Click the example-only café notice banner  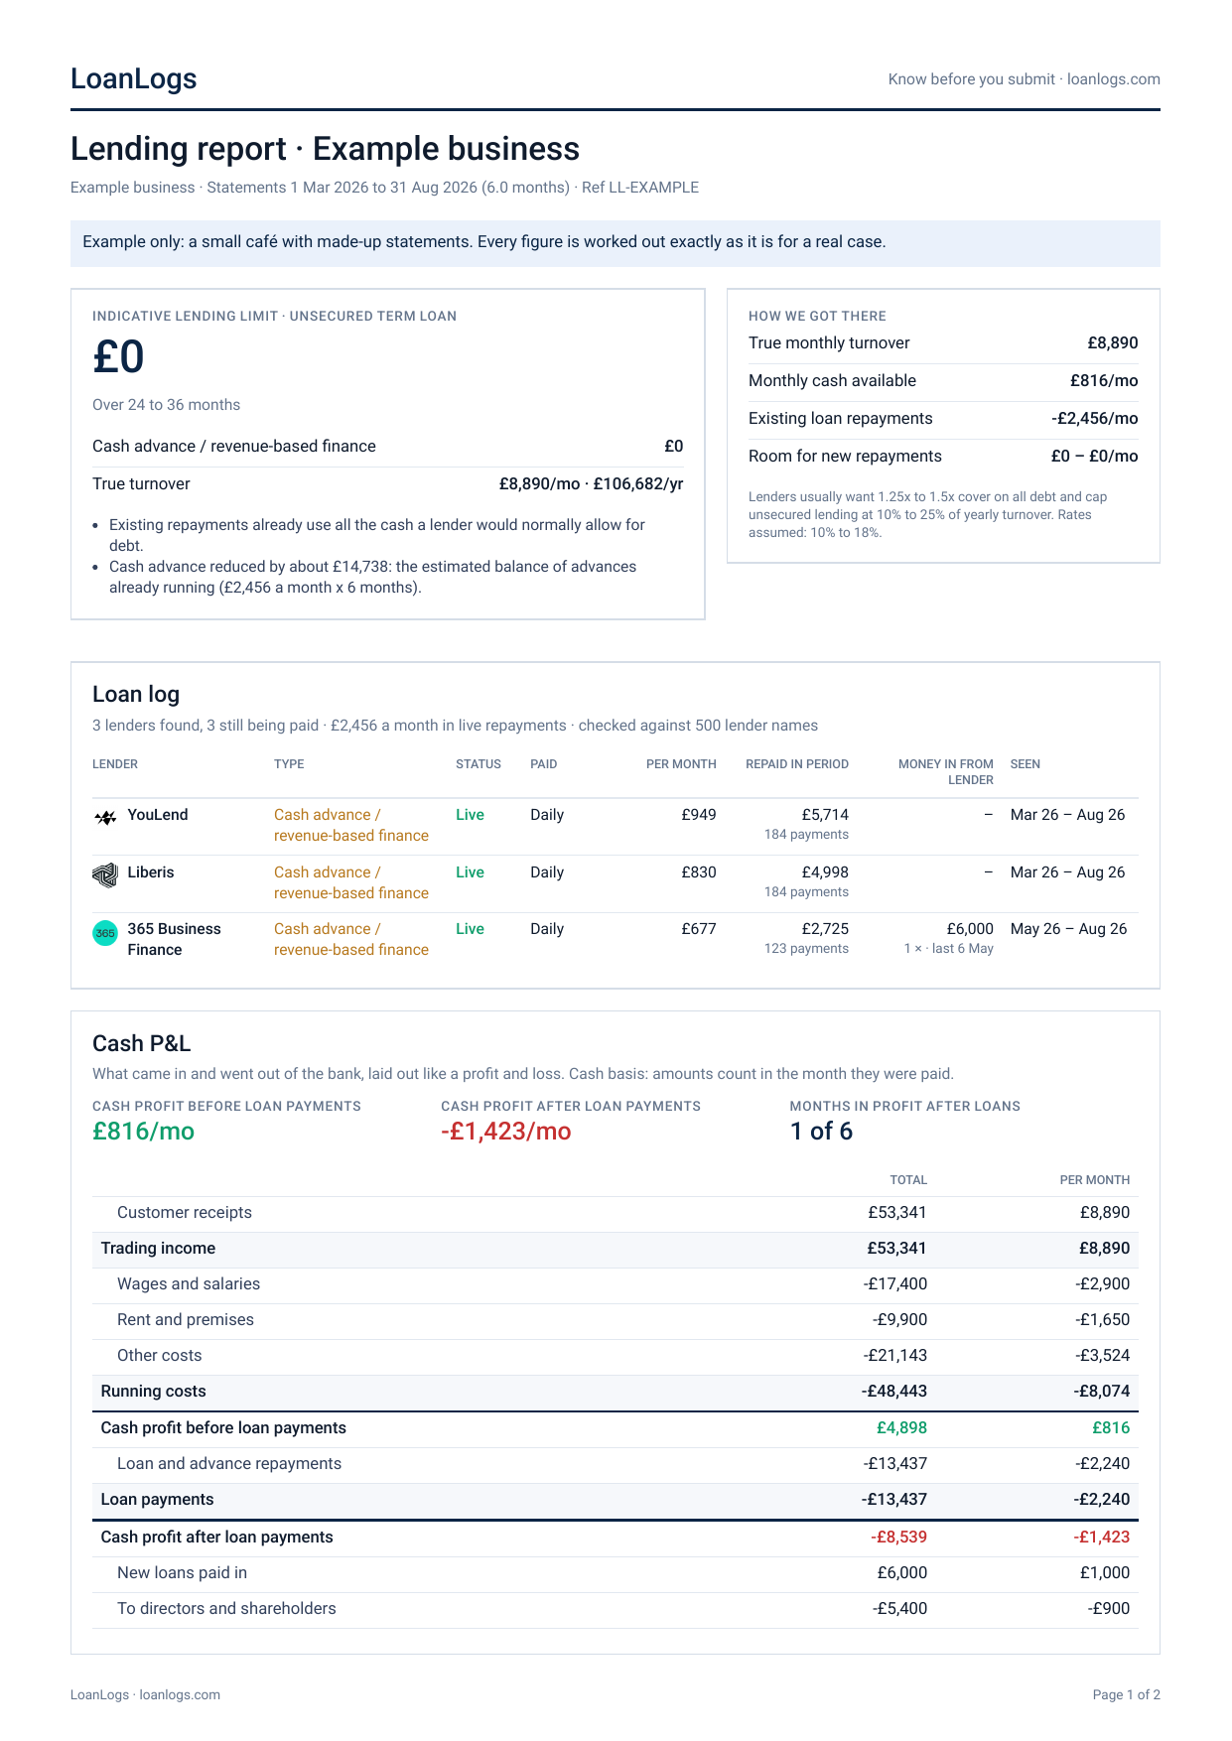pos(615,243)
